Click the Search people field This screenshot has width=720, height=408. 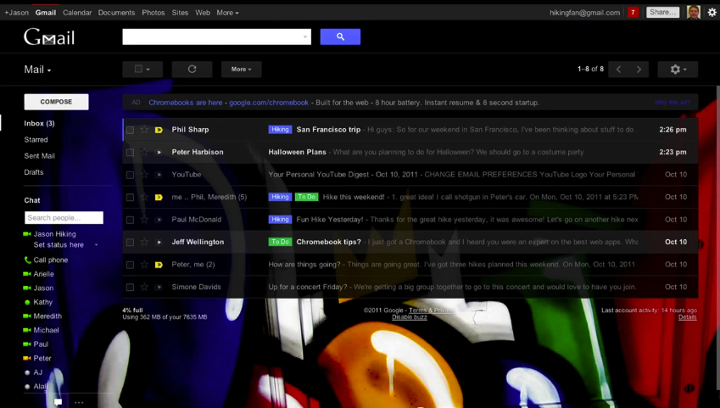point(64,218)
